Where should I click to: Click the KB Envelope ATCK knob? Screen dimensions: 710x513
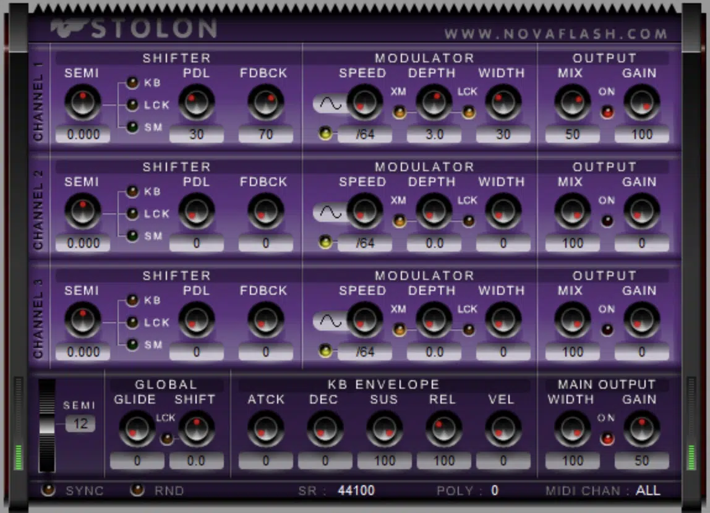pyautogui.click(x=266, y=429)
